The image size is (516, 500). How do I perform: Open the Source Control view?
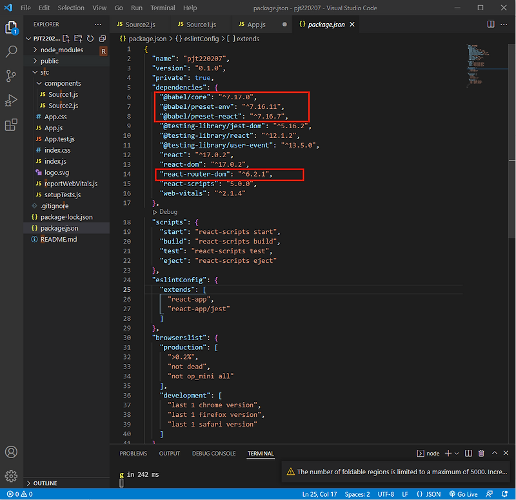click(11, 76)
